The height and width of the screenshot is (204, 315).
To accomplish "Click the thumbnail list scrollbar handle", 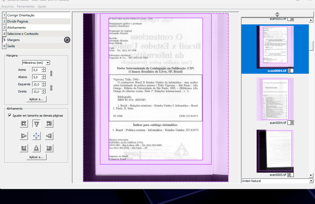I will click(x=311, y=46).
